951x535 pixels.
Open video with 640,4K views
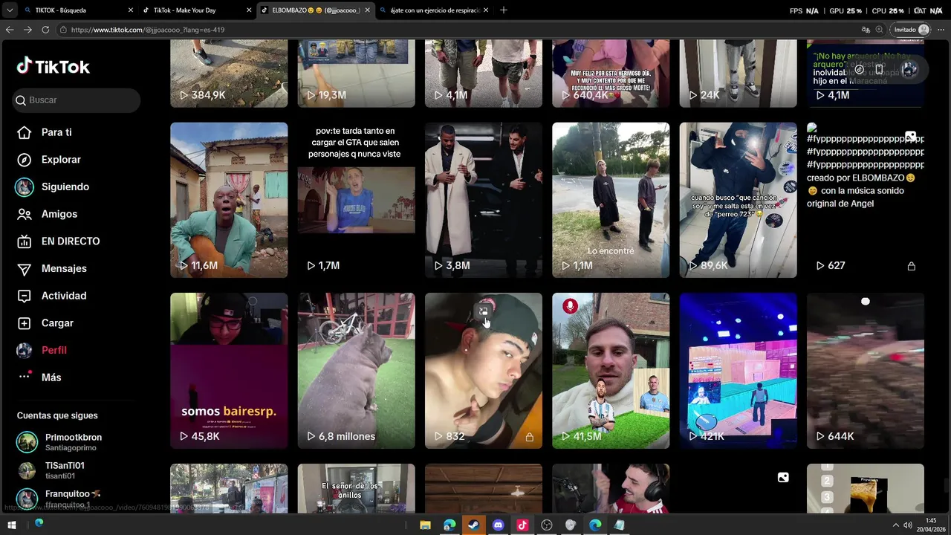click(x=611, y=74)
